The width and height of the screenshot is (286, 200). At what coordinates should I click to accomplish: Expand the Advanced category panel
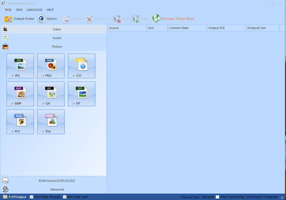pyautogui.click(x=54, y=189)
